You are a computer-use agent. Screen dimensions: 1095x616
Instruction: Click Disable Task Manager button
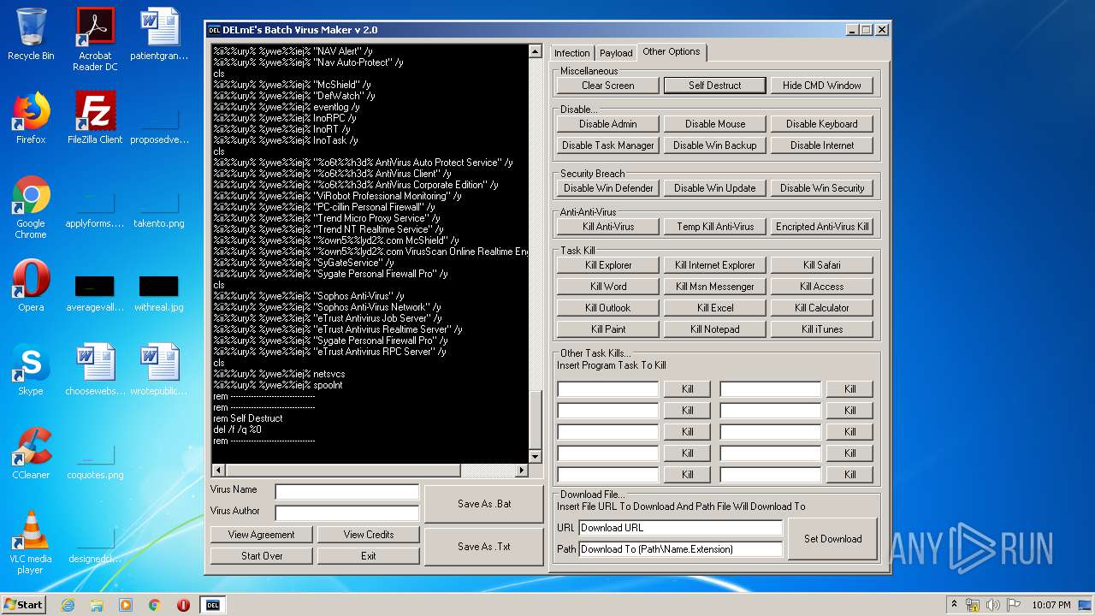608,145
